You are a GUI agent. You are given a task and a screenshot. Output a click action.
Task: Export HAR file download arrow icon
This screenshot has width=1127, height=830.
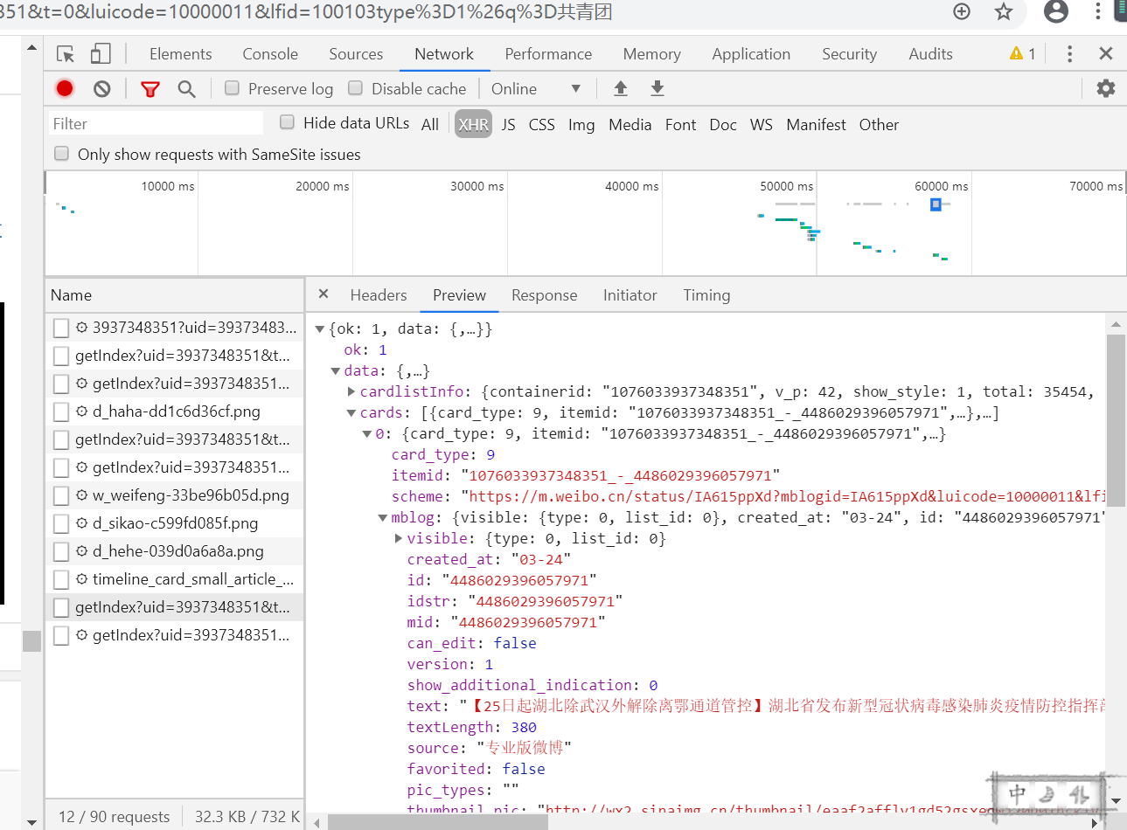click(x=657, y=88)
